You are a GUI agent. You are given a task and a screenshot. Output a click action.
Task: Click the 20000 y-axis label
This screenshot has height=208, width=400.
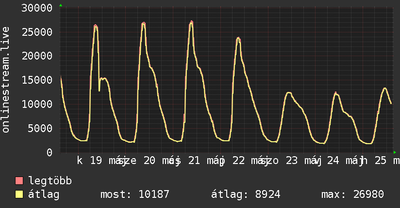pos(37,56)
